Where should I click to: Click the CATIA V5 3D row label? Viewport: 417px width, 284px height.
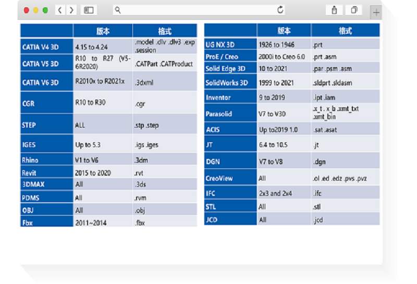[x=46, y=64]
